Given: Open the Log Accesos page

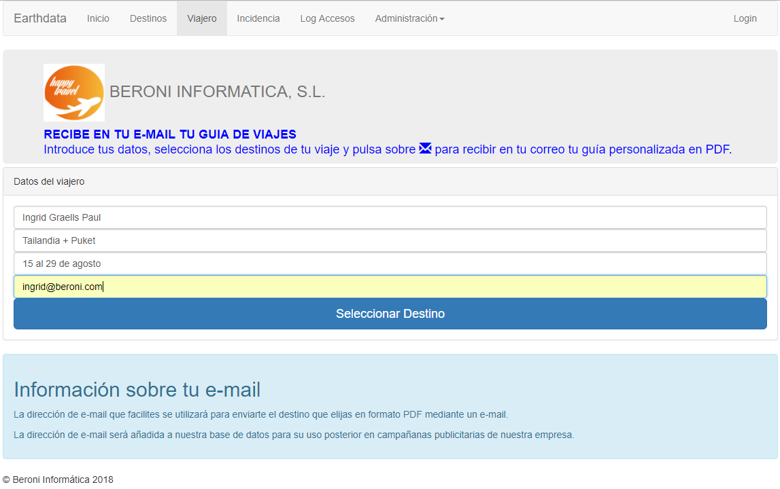Looking at the screenshot, I should [x=327, y=18].
